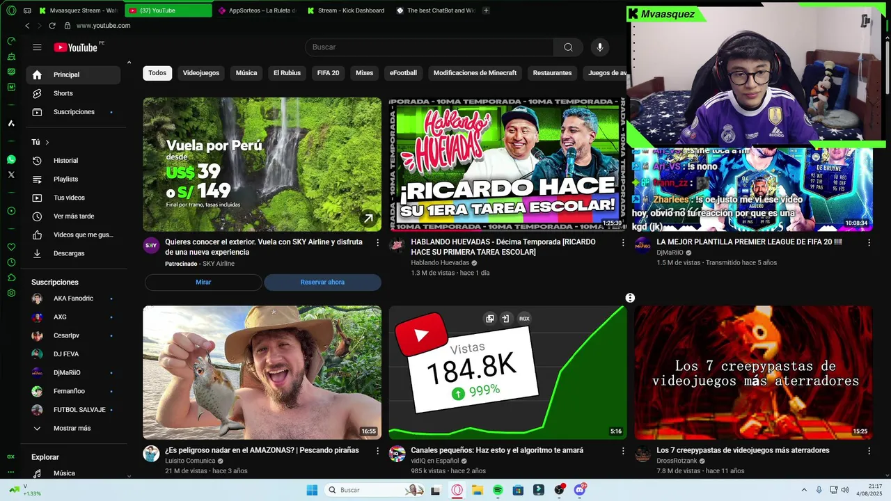Select the Mixes filter chip
Image resolution: width=891 pixels, height=501 pixels.
coord(364,73)
